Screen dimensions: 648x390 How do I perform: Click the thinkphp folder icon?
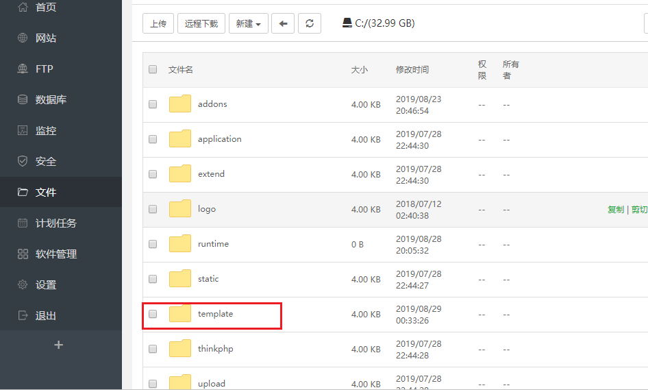click(180, 349)
